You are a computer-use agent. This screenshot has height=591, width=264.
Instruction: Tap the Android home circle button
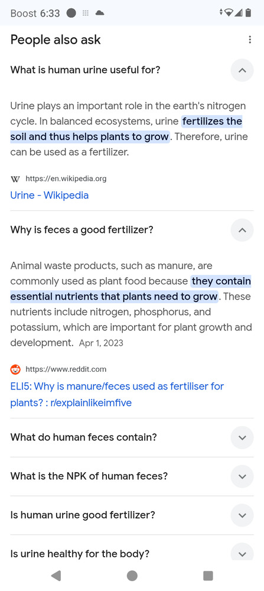(132, 575)
